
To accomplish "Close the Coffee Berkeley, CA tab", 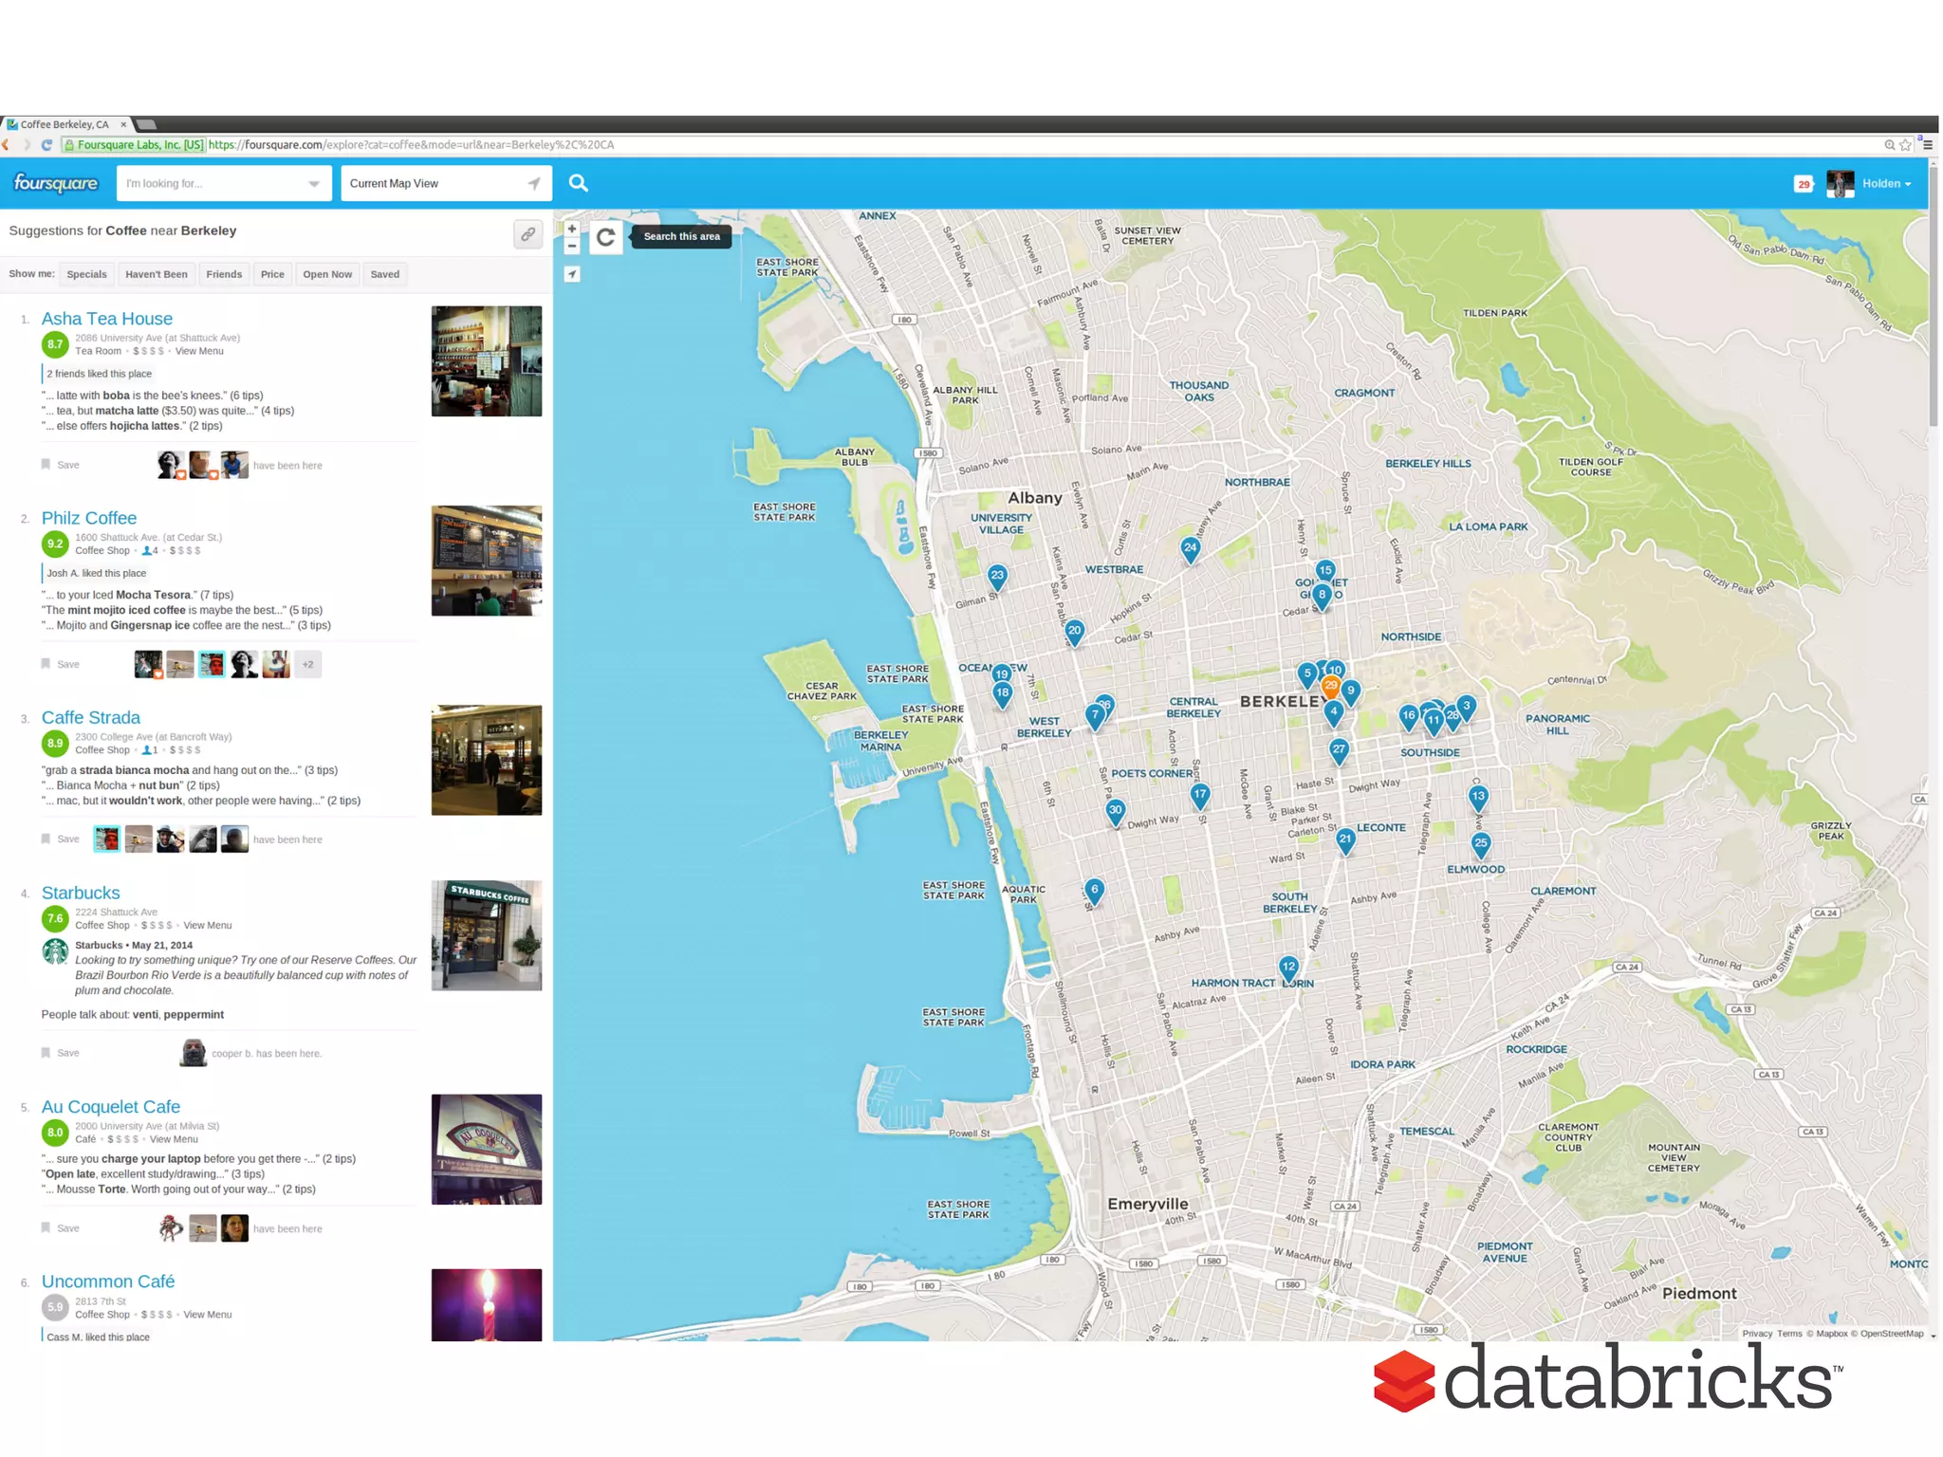I will click(123, 124).
